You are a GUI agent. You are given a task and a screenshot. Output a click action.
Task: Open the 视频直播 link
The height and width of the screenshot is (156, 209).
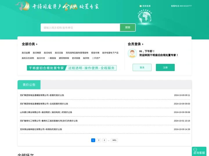[x=146, y=6]
